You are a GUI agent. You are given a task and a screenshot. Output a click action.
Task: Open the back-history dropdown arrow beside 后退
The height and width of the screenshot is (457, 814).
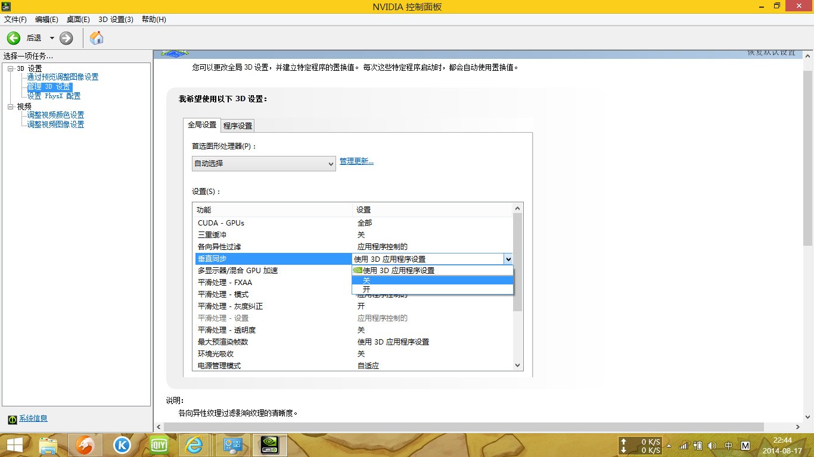(52, 38)
